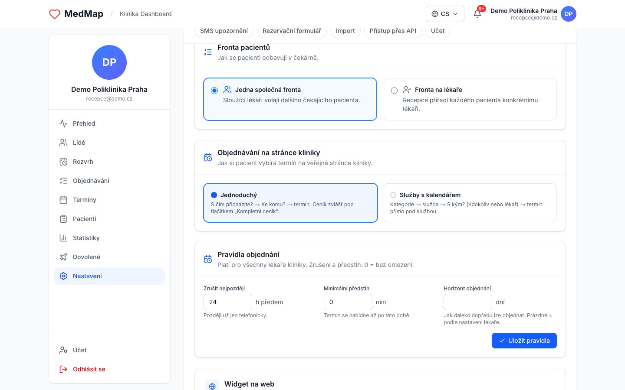This screenshot has width=625, height=390.
Task: Choose Služby s kalendářem booking mode
Action: coord(470,203)
